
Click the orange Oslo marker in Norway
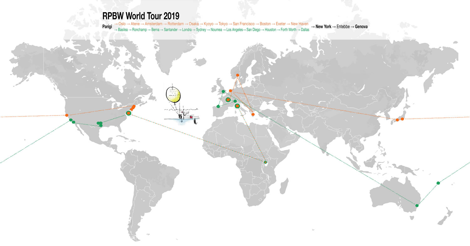point(238,75)
